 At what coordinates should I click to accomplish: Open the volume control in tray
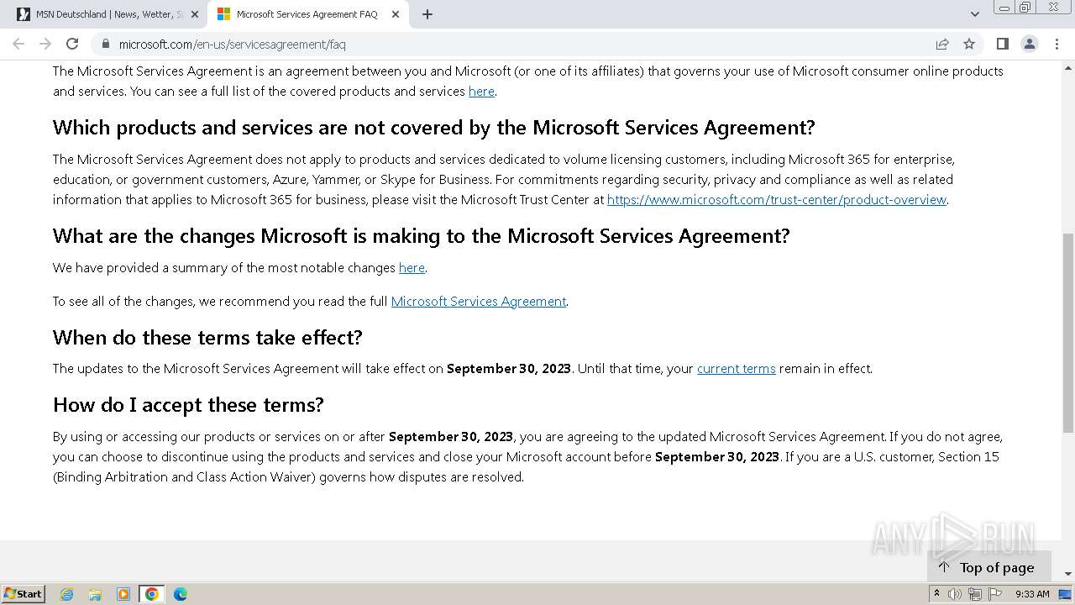click(955, 594)
